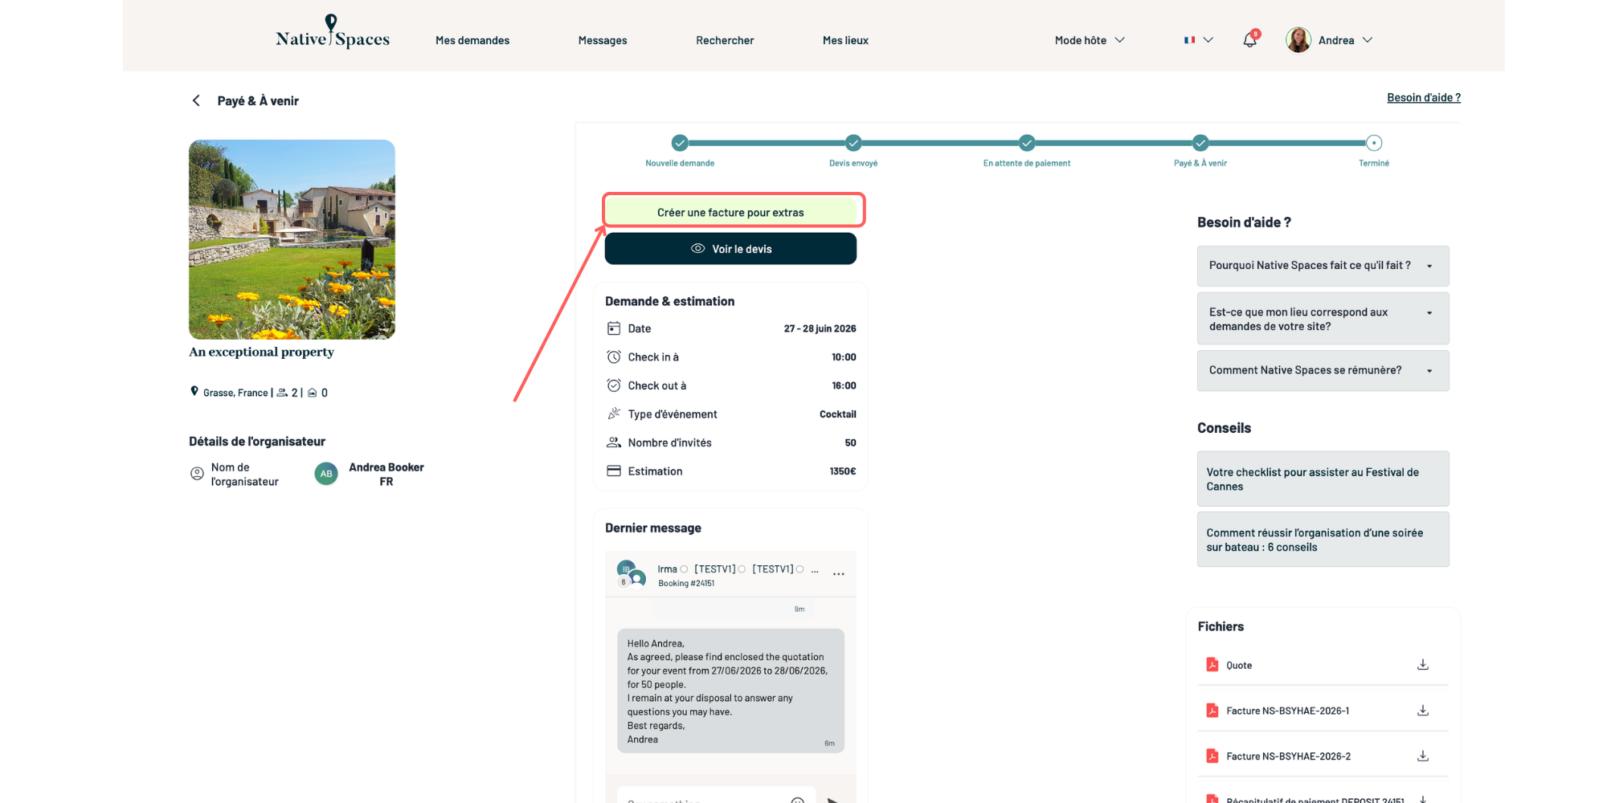Open Rechercher in navigation
Image resolution: width=1607 pixels, height=803 pixels.
725,40
